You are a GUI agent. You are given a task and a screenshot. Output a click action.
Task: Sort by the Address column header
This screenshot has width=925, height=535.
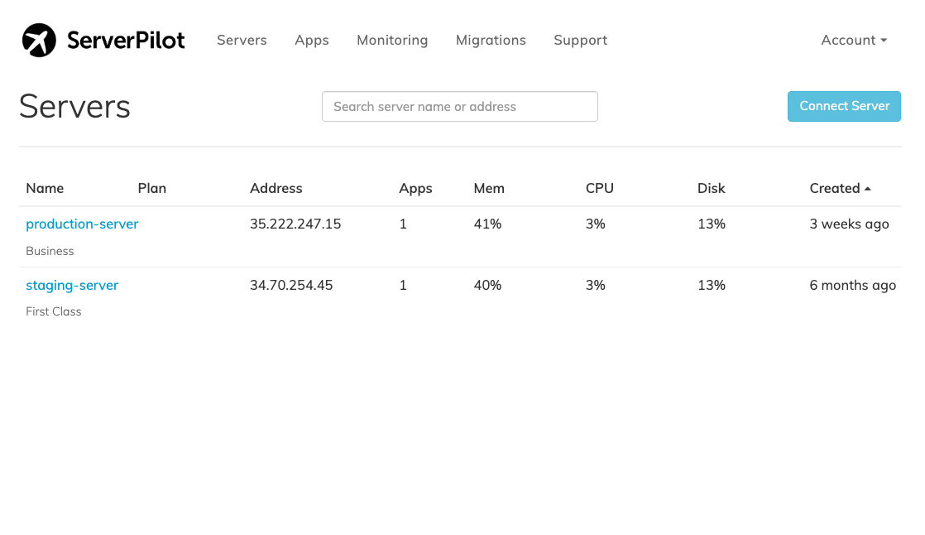click(276, 188)
